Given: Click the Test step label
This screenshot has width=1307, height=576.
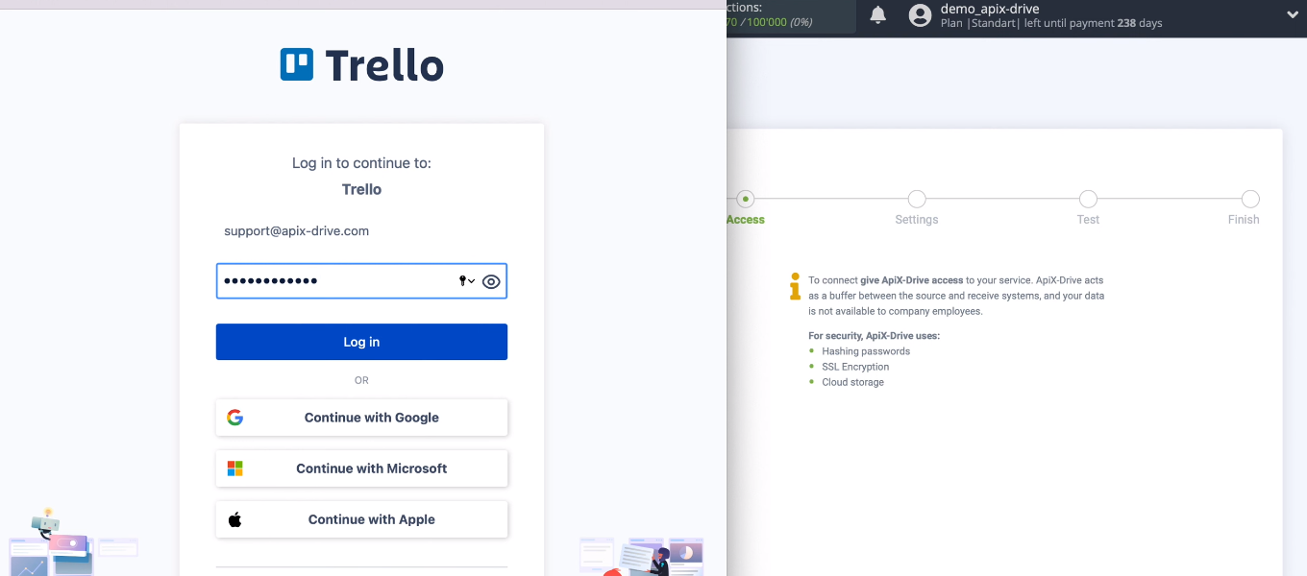Looking at the screenshot, I should (1088, 220).
